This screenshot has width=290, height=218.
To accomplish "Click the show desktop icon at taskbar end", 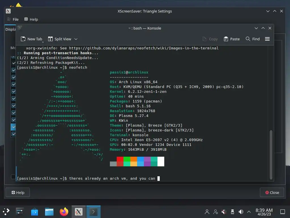I will [x=282, y=212].
